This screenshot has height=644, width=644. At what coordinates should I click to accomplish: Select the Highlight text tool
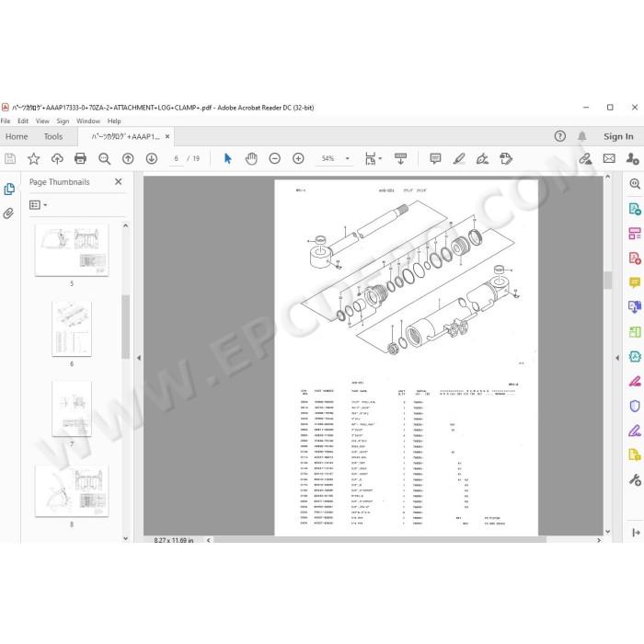point(459,158)
